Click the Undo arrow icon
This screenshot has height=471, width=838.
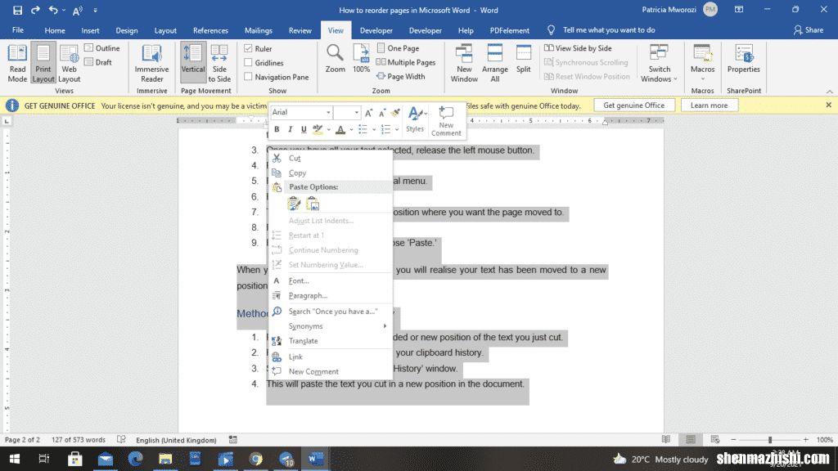click(53, 10)
